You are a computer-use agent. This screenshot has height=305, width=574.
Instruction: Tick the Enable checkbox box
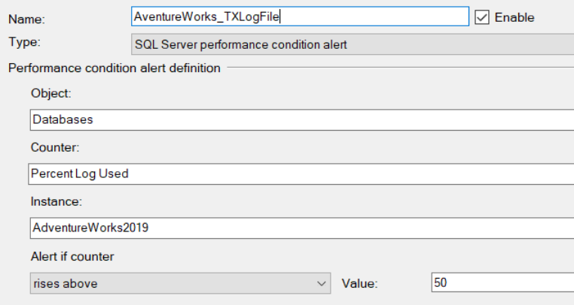pos(482,17)
